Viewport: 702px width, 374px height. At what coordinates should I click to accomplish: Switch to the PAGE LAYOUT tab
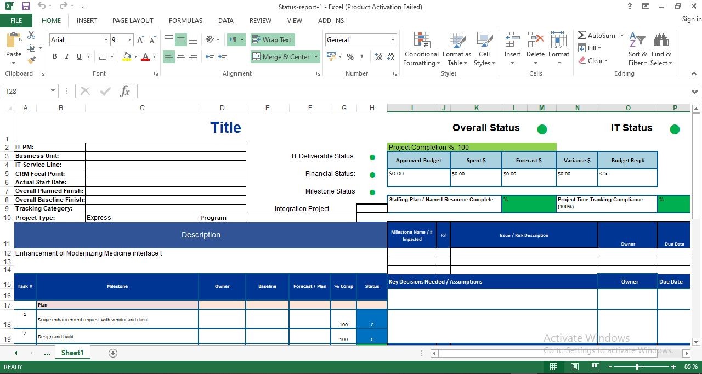coord(133,20)
